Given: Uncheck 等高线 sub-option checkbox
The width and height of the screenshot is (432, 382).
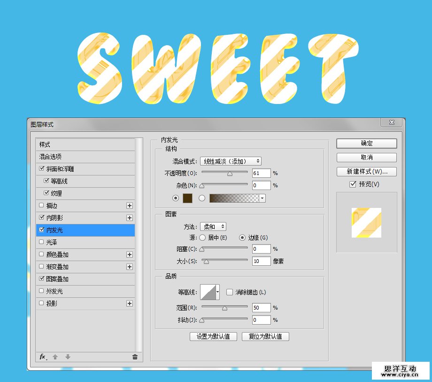Looking at the screenshot, I should click(46, 181).
